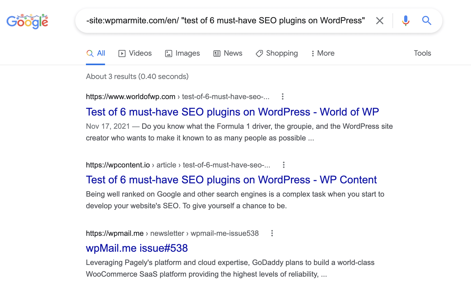
Task: Click the News newspaper icon
Action: 217,53
